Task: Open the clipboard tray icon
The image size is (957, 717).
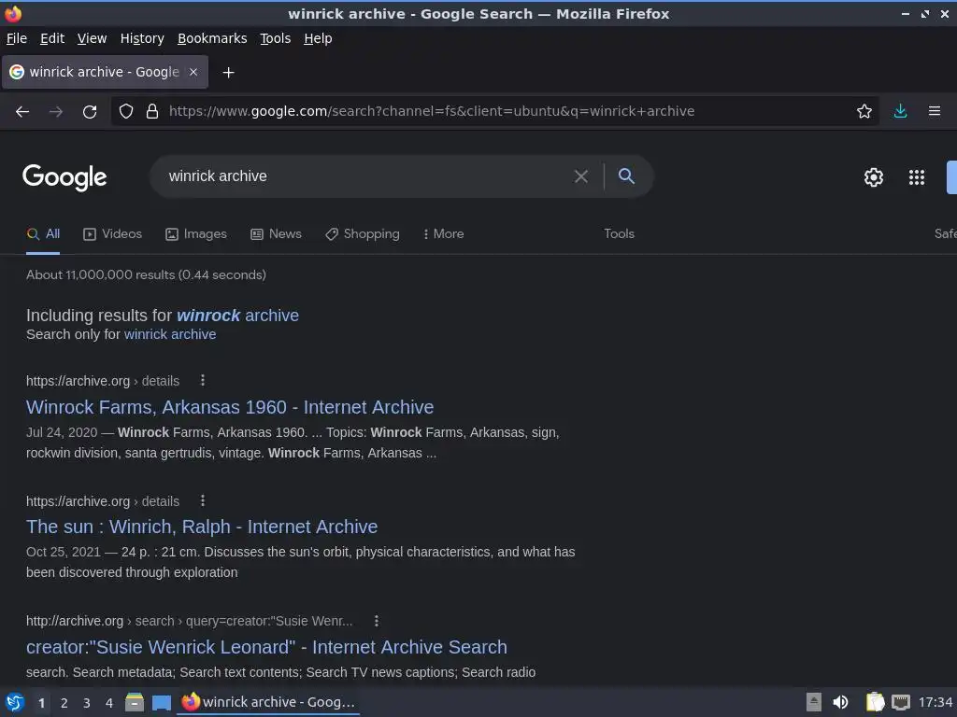Action: pyautogui.click(x=875, y=702)
